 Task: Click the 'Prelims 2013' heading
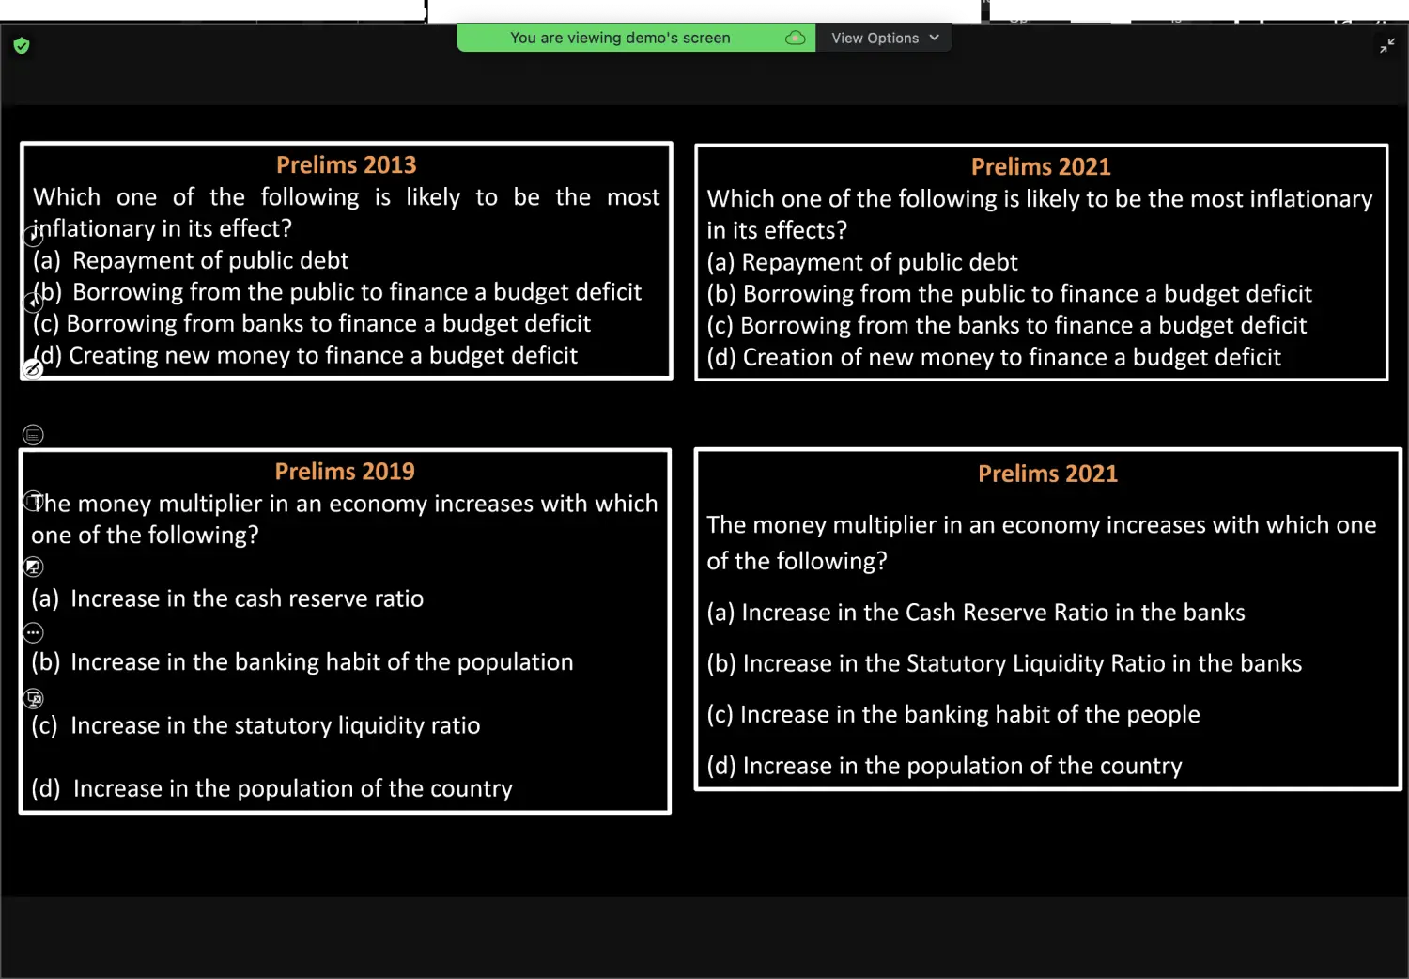tap(347, 165)
